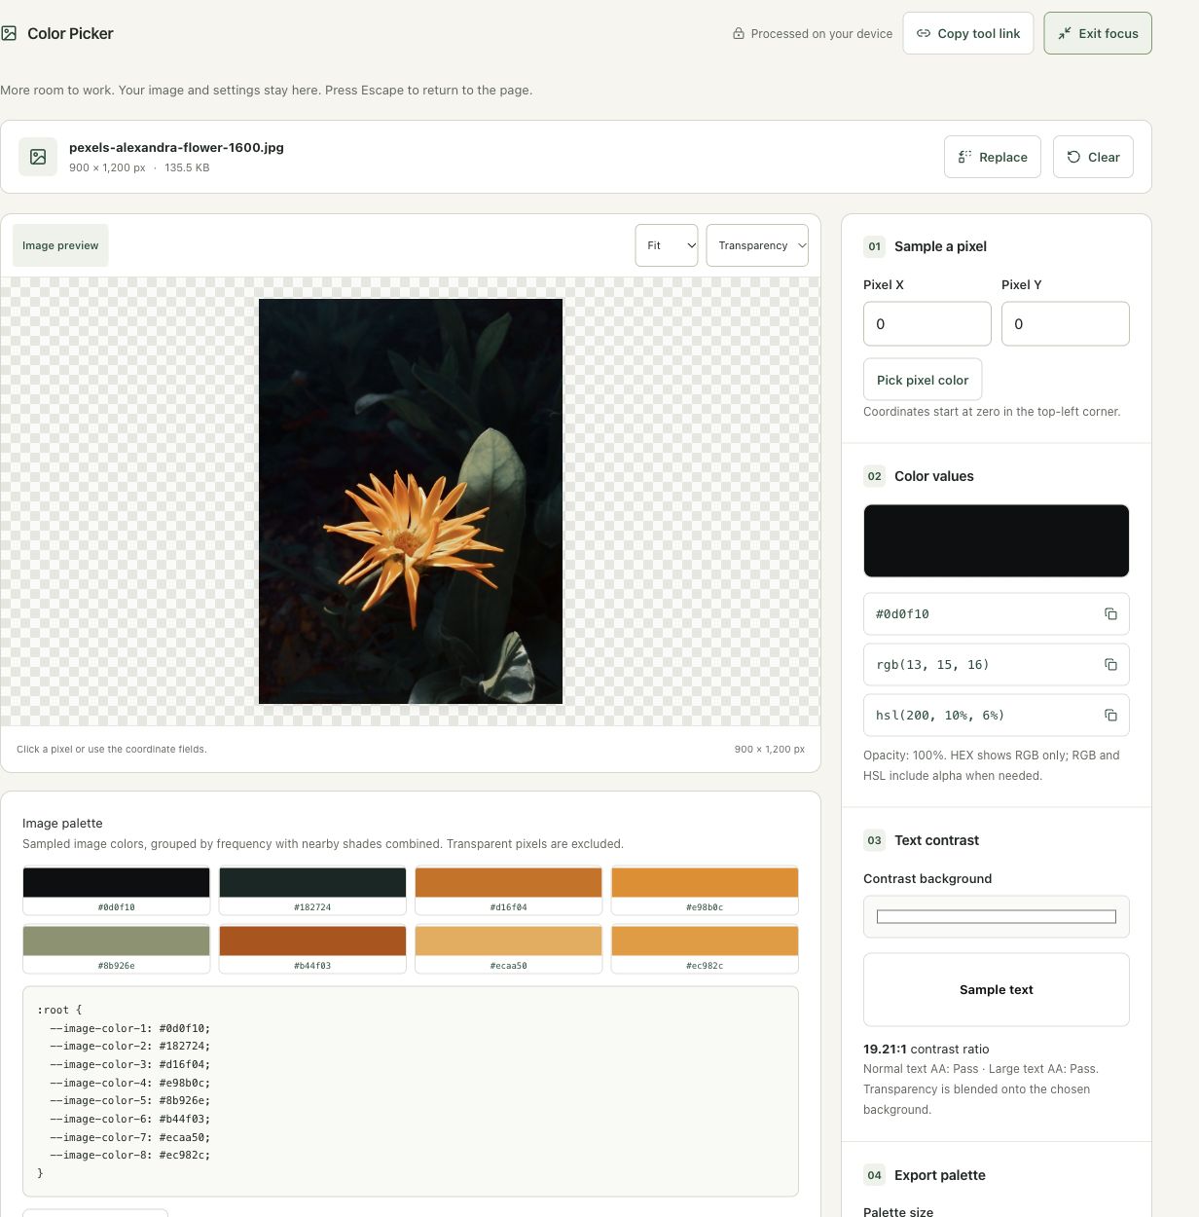Replace the uploaded image
The height and width of the screenshot is (1217, 1199).
[x=993, y=157]
